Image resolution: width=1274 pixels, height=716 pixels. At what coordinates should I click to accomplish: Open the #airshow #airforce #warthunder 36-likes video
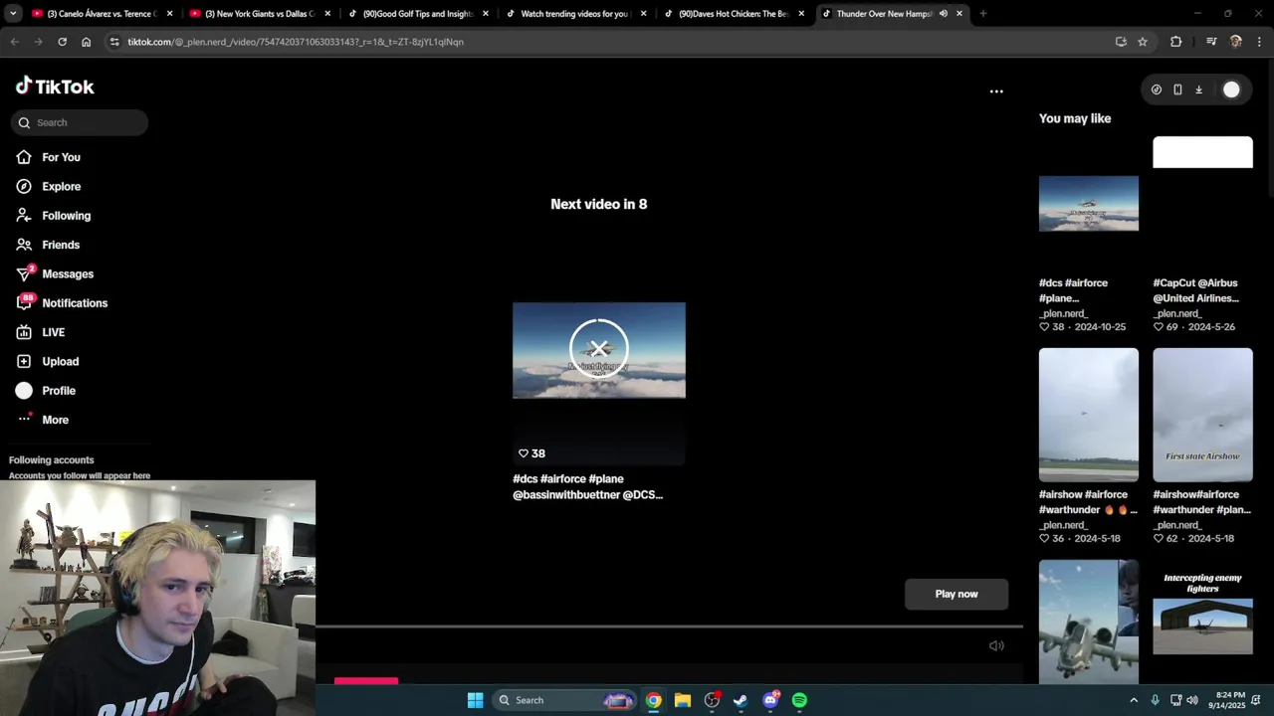click(1089, 415)
